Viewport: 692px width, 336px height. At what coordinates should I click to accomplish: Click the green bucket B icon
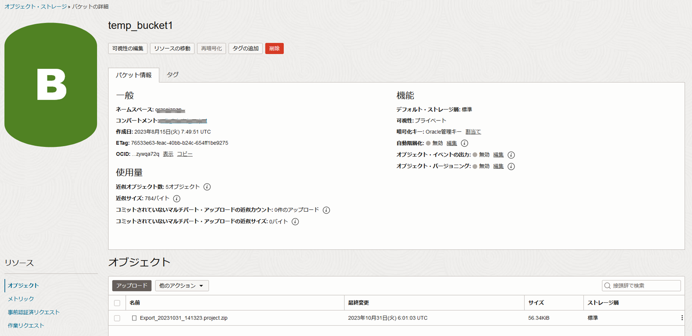coord(51,85)
